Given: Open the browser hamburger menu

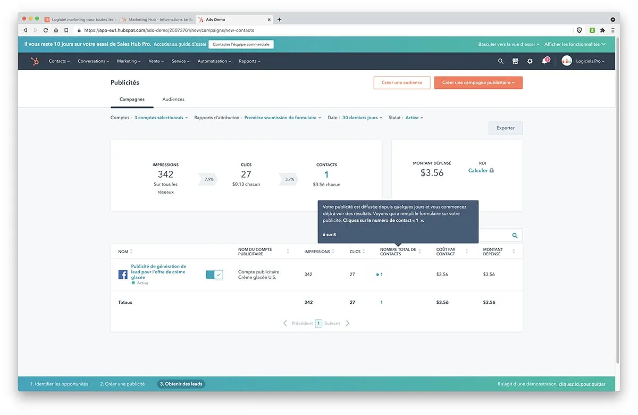Looking at the screenshot, I should [613, 30].
